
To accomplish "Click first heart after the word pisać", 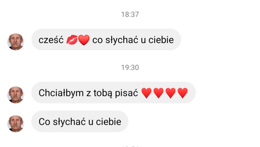I will pos(147,93).
